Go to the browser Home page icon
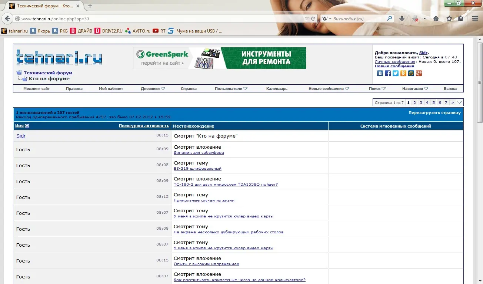The height and width of the screenshot is (284, 483). pyautogui.click(x=436, y=18)
